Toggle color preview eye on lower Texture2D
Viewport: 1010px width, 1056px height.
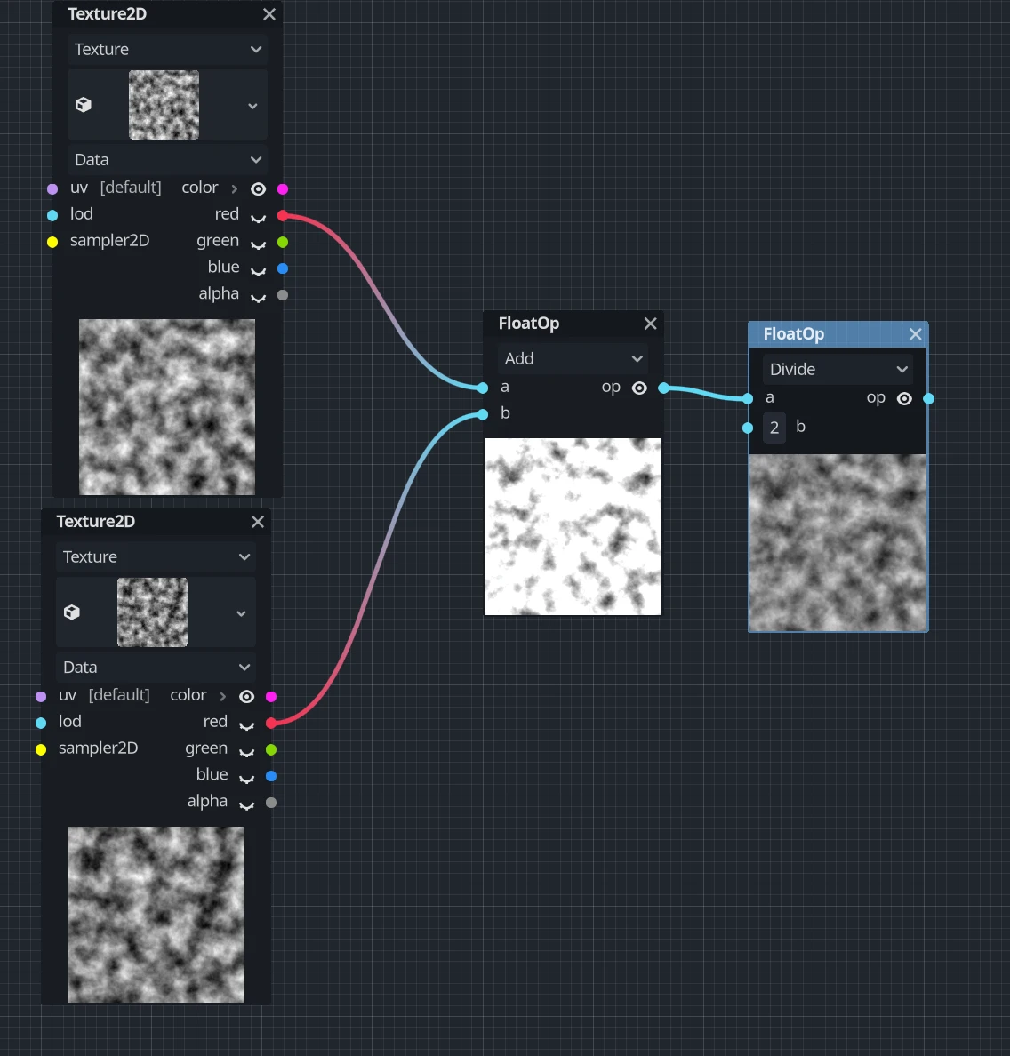246,696
